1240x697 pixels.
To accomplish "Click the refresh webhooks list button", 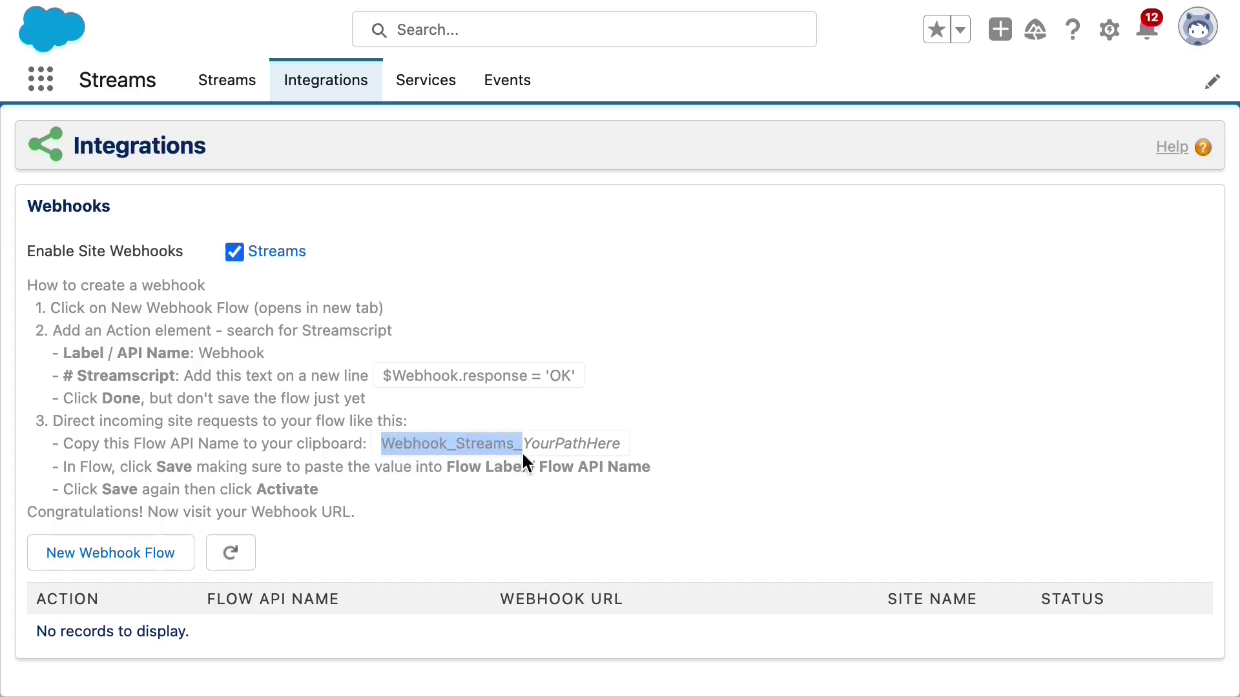I will point(231,552).
